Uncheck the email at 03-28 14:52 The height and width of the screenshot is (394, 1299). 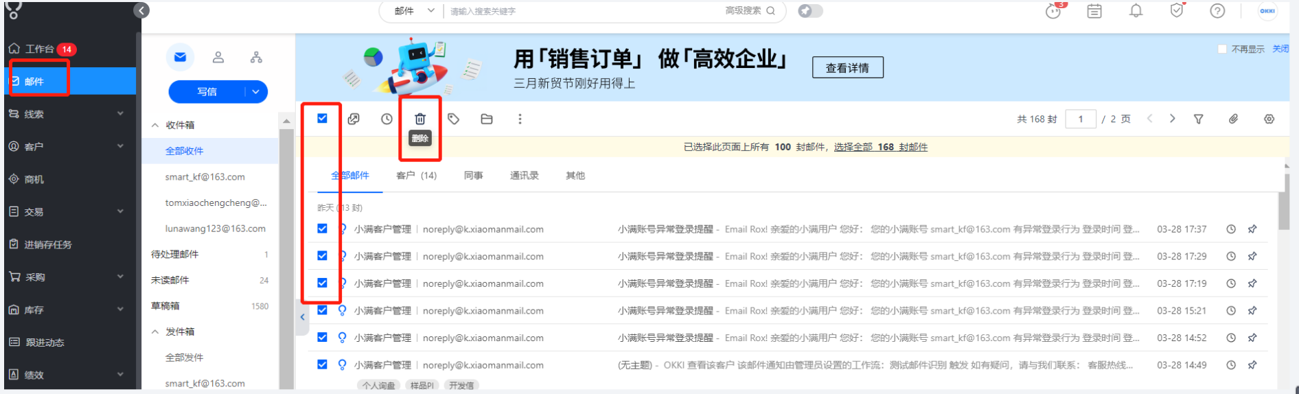click(322, 337)
